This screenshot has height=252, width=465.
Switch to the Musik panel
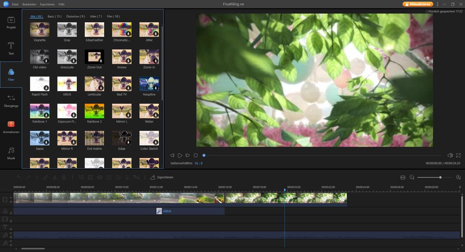[x=11, y=153]
